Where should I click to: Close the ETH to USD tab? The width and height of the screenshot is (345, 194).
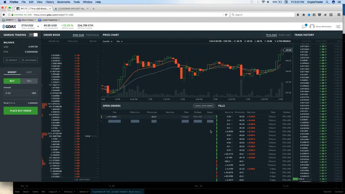point(50,9)
